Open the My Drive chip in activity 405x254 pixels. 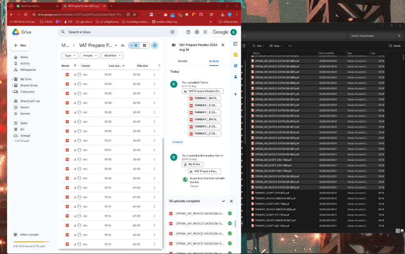click(193, 164)
